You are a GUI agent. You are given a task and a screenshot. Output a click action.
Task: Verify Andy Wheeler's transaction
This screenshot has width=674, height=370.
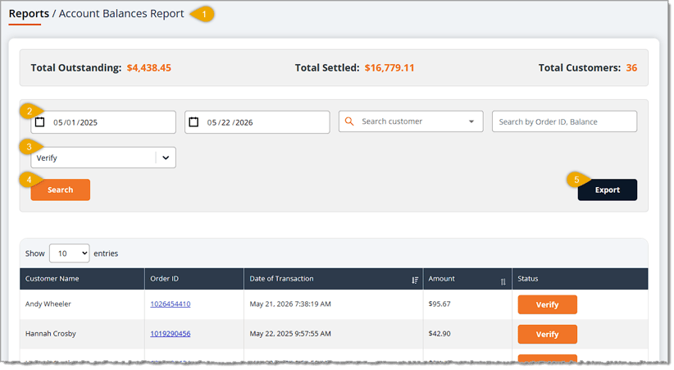point(547,304)
